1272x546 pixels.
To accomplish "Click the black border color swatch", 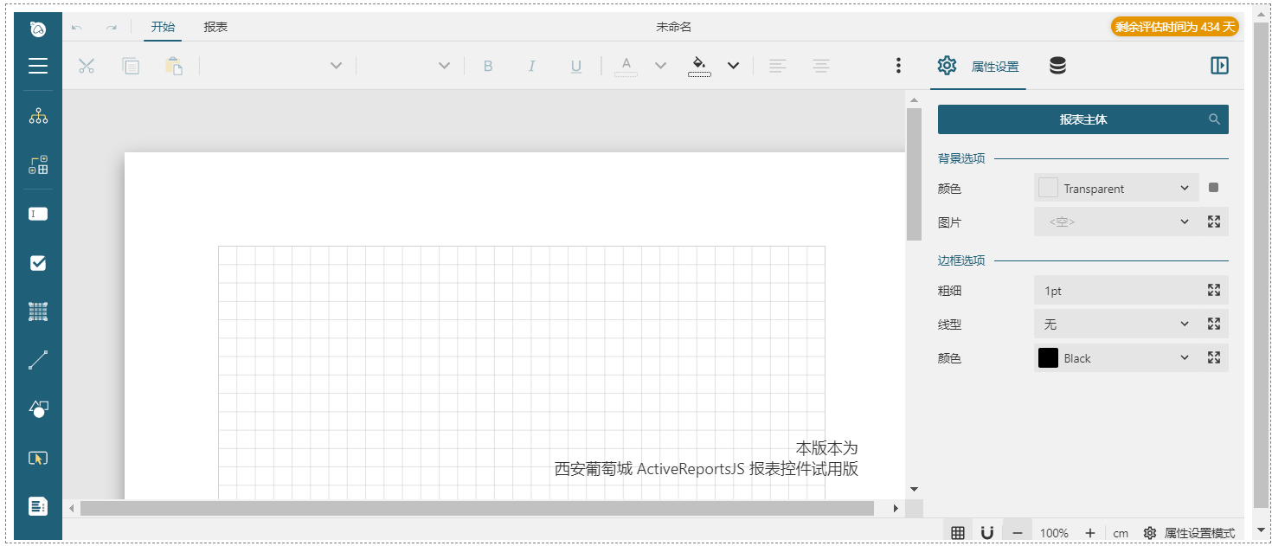I will click(1048, 357).
